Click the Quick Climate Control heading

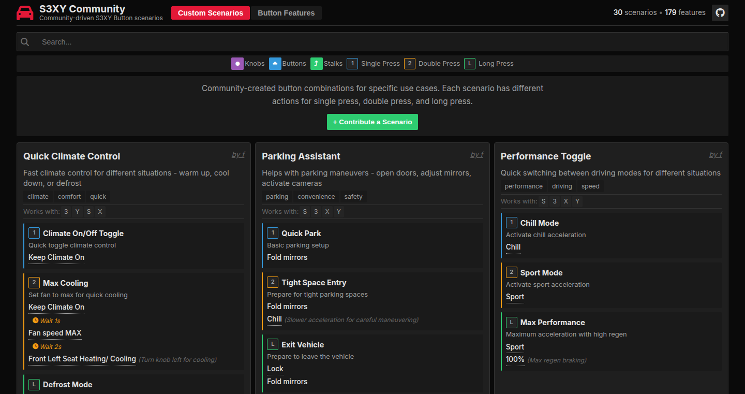coord(72,156)
